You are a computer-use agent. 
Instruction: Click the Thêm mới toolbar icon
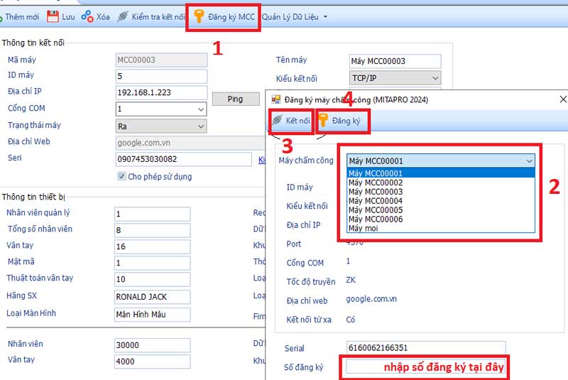click(x=2, y=16)
